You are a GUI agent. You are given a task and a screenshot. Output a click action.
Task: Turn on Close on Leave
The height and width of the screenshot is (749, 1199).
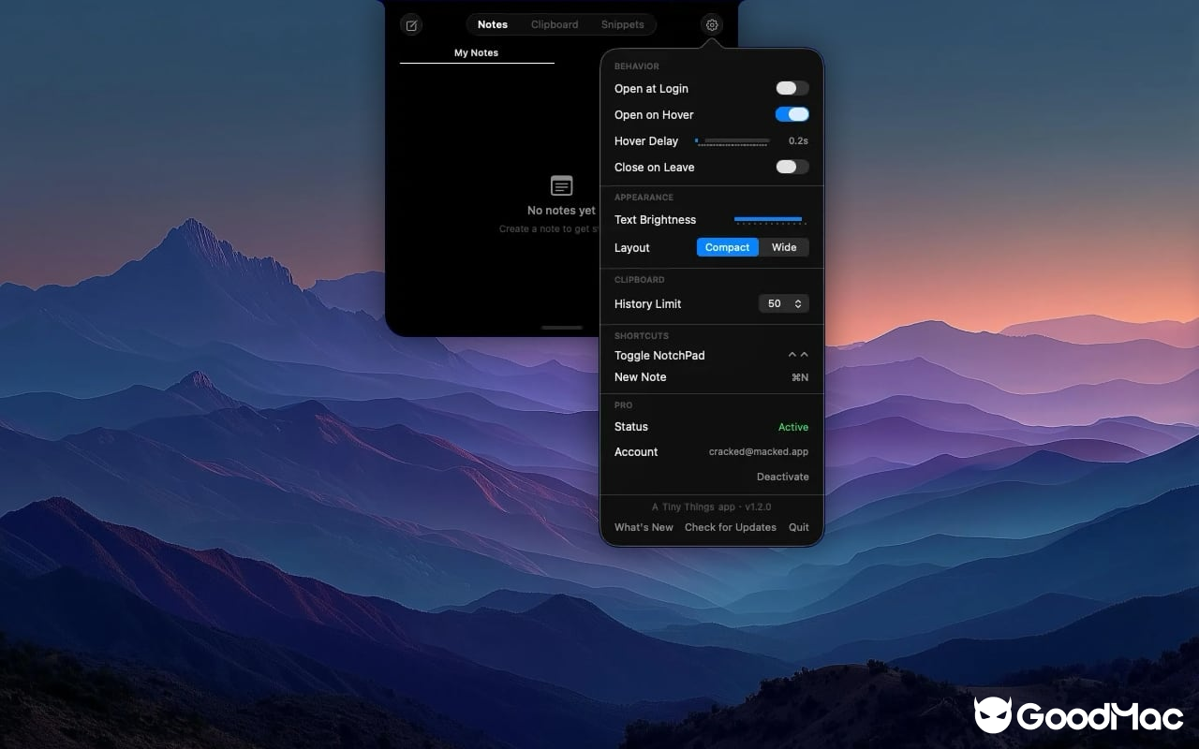pos(791,167)
